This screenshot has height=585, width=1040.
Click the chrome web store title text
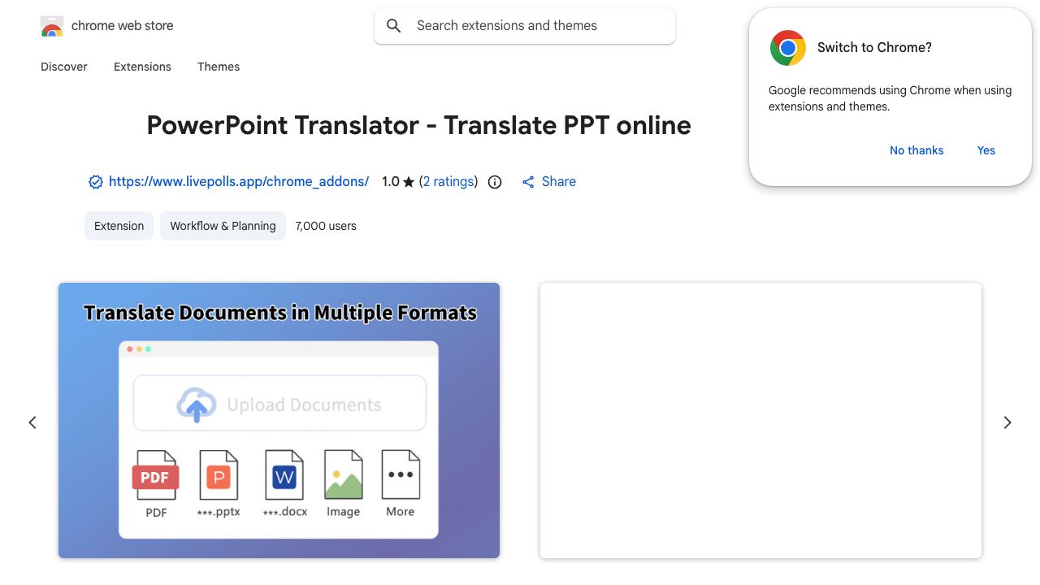pyautogui.click(x=123, y=26)
